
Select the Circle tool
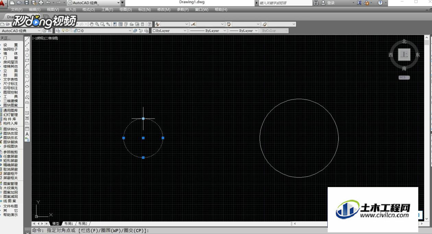pos(27,71)
